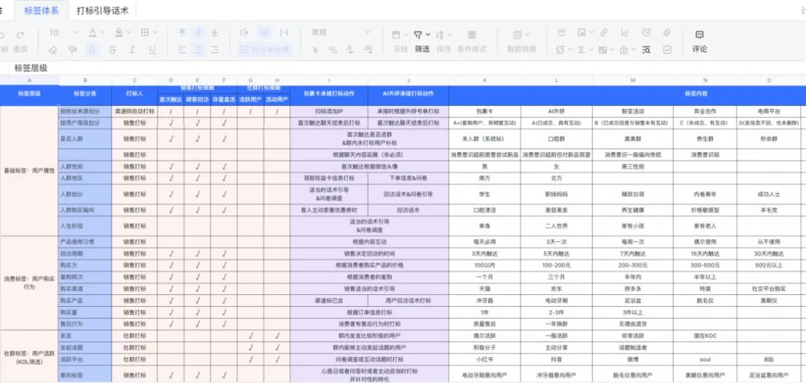Select column A header
This screenshot has width=806, height=383.
(29, 80)
